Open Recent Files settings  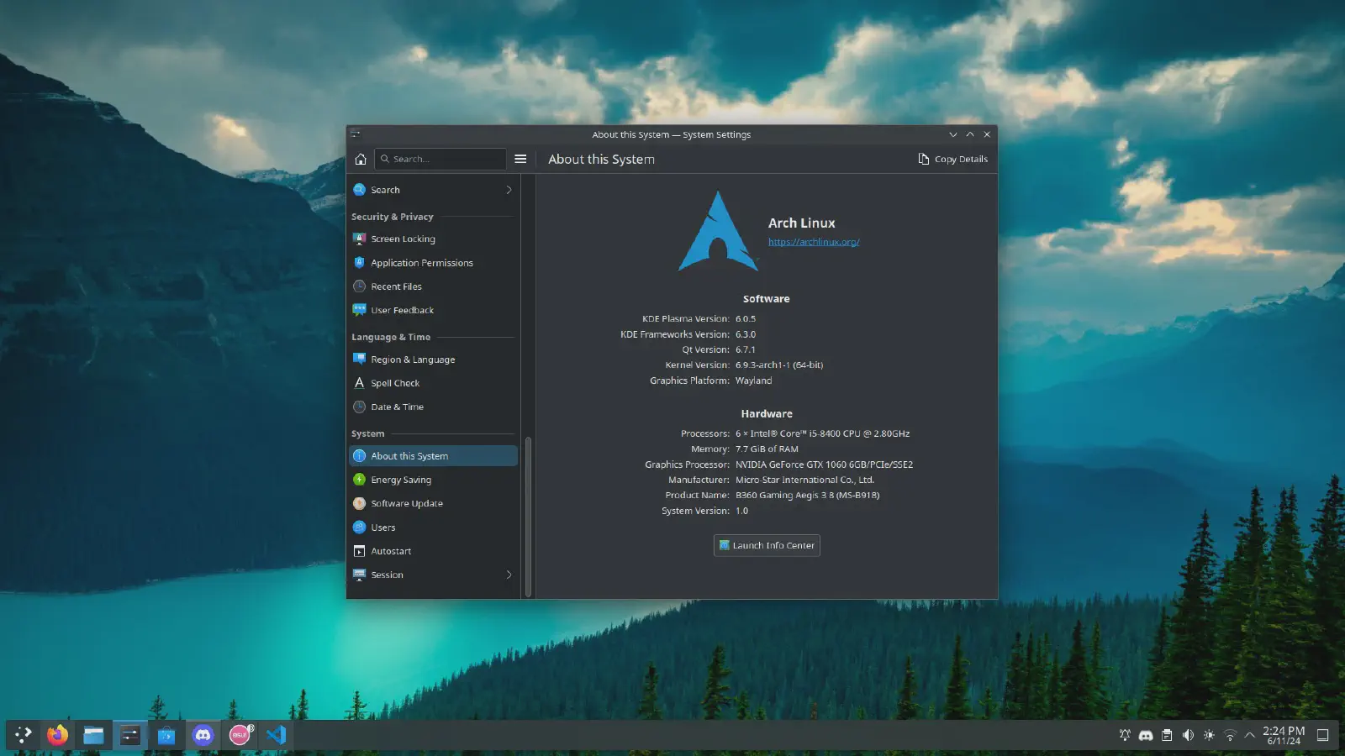[x=433, y=286]
